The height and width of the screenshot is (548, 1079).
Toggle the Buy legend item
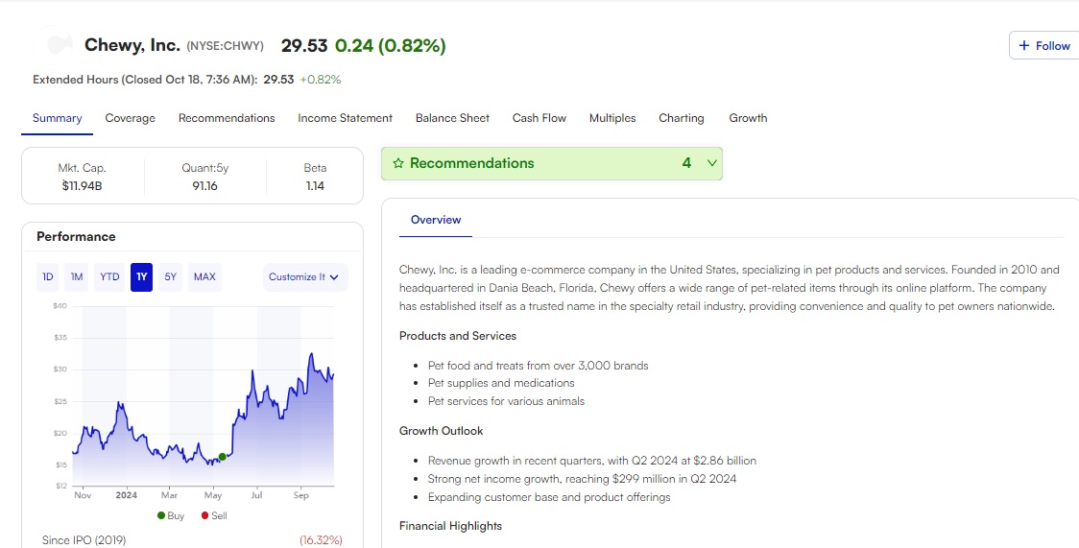click(x=171, y=515)
